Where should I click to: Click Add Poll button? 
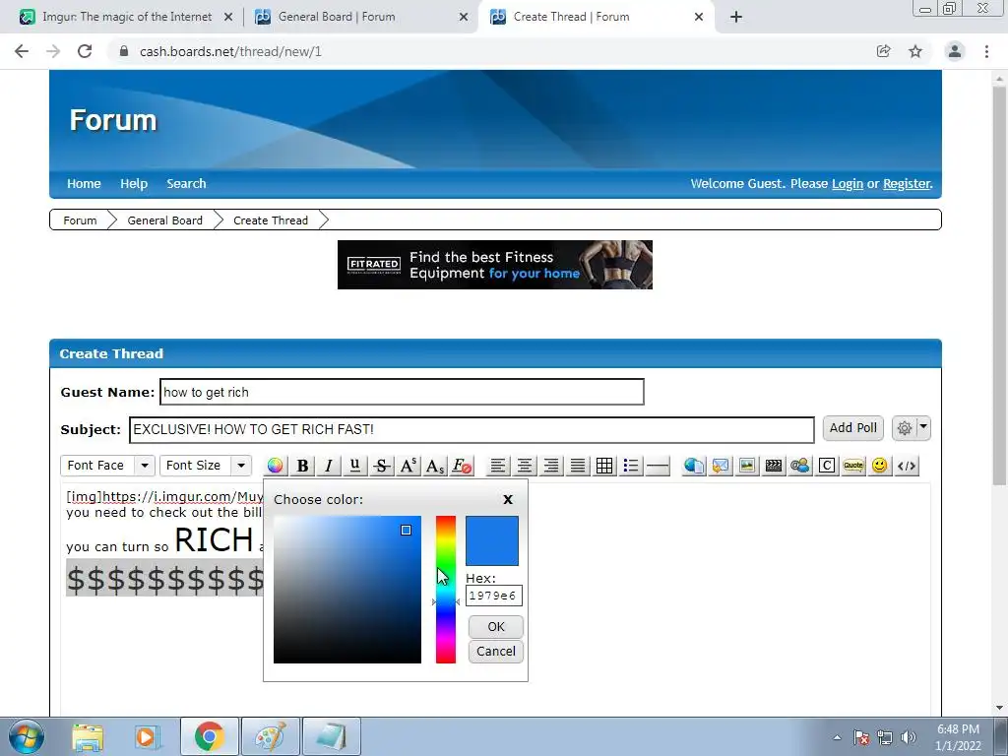[852, 427]
